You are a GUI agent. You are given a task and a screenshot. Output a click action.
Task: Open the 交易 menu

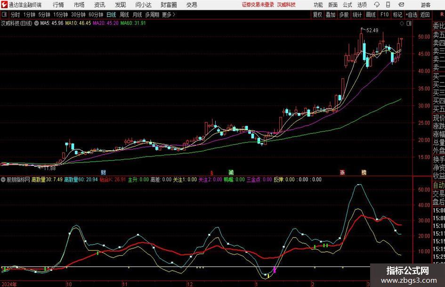coord(192,5)
